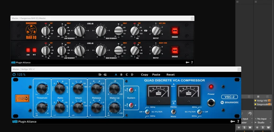
Task: Mute the Master track
Action: 250,128
